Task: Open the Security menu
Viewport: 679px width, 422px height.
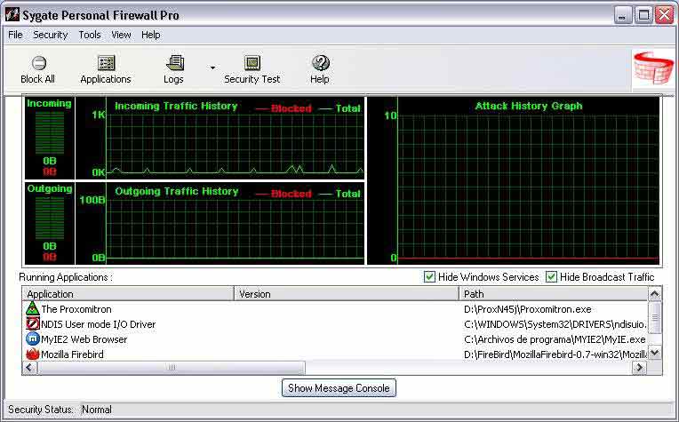Action: (x=51, y=35)
